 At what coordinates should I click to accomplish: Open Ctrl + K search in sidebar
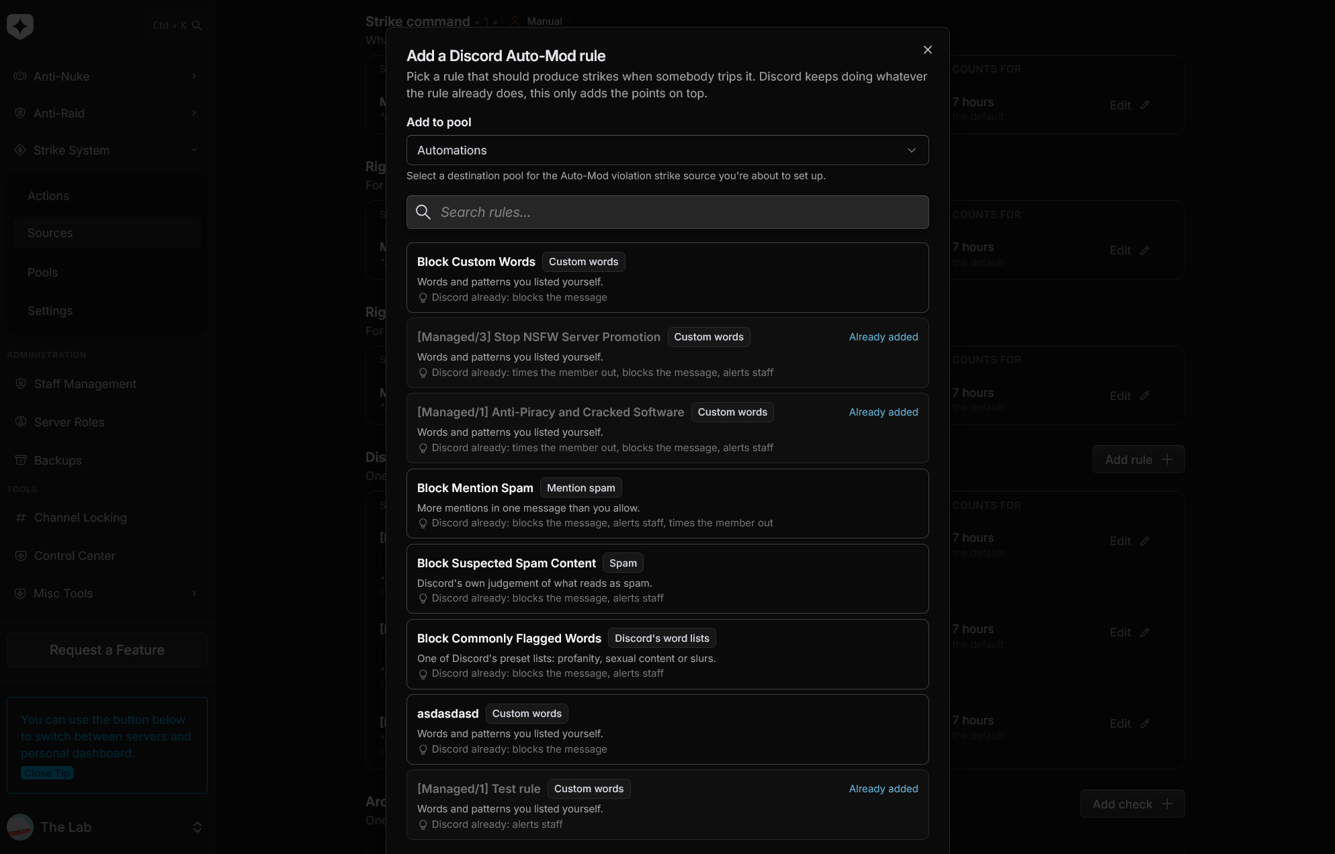[177, 26]
